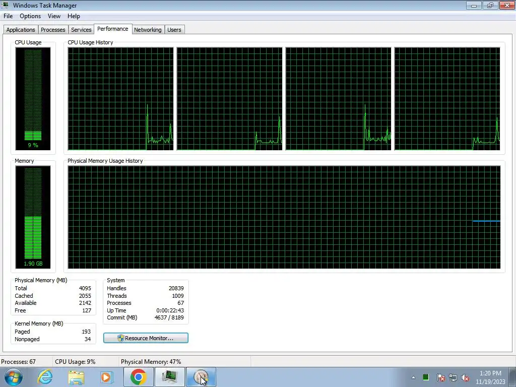Click the Threads count 1009
Screen dimensions: 516x387
[x=178, y=296]
